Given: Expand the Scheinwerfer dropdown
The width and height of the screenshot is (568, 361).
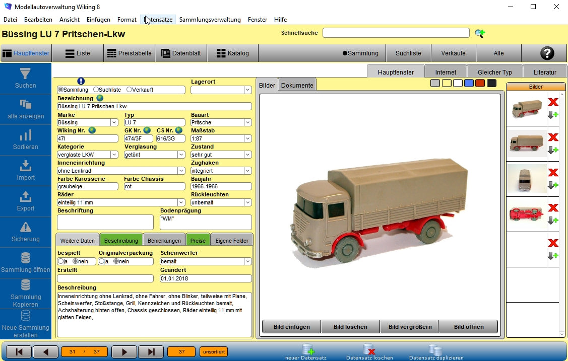Looking at the screenshot, I should 247,261.
